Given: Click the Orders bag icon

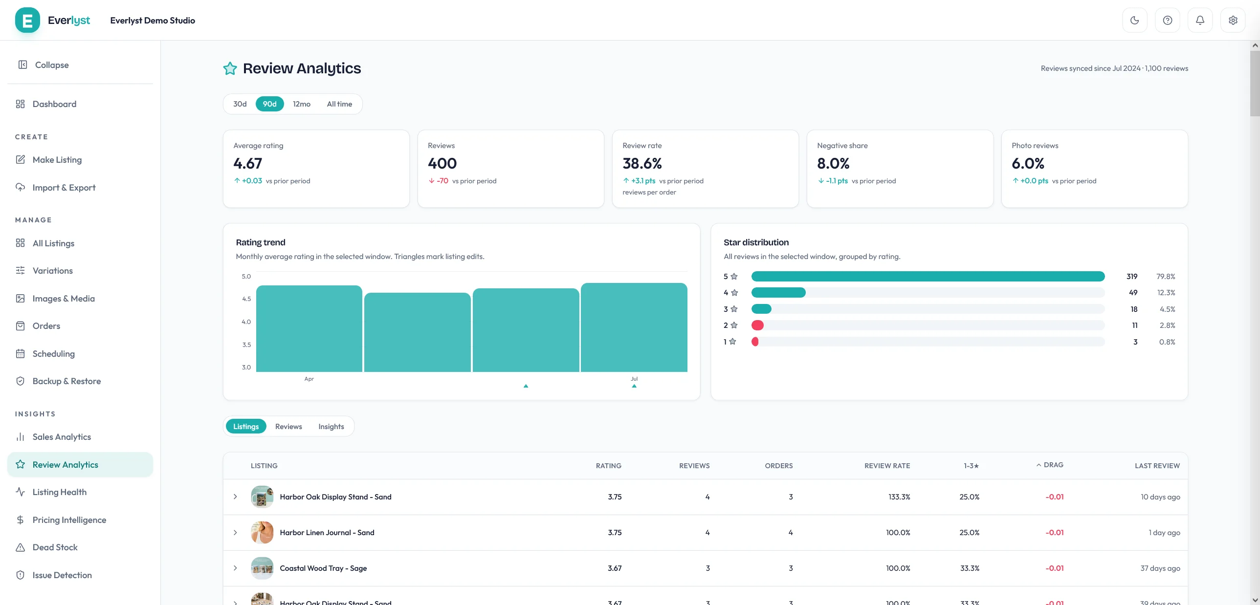Looking at the screenshot, I should click(20, 325).
